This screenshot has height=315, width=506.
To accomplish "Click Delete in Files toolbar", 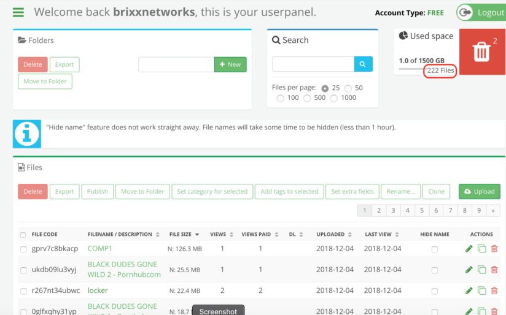I will pyautogui.click(x=33, y=191).
